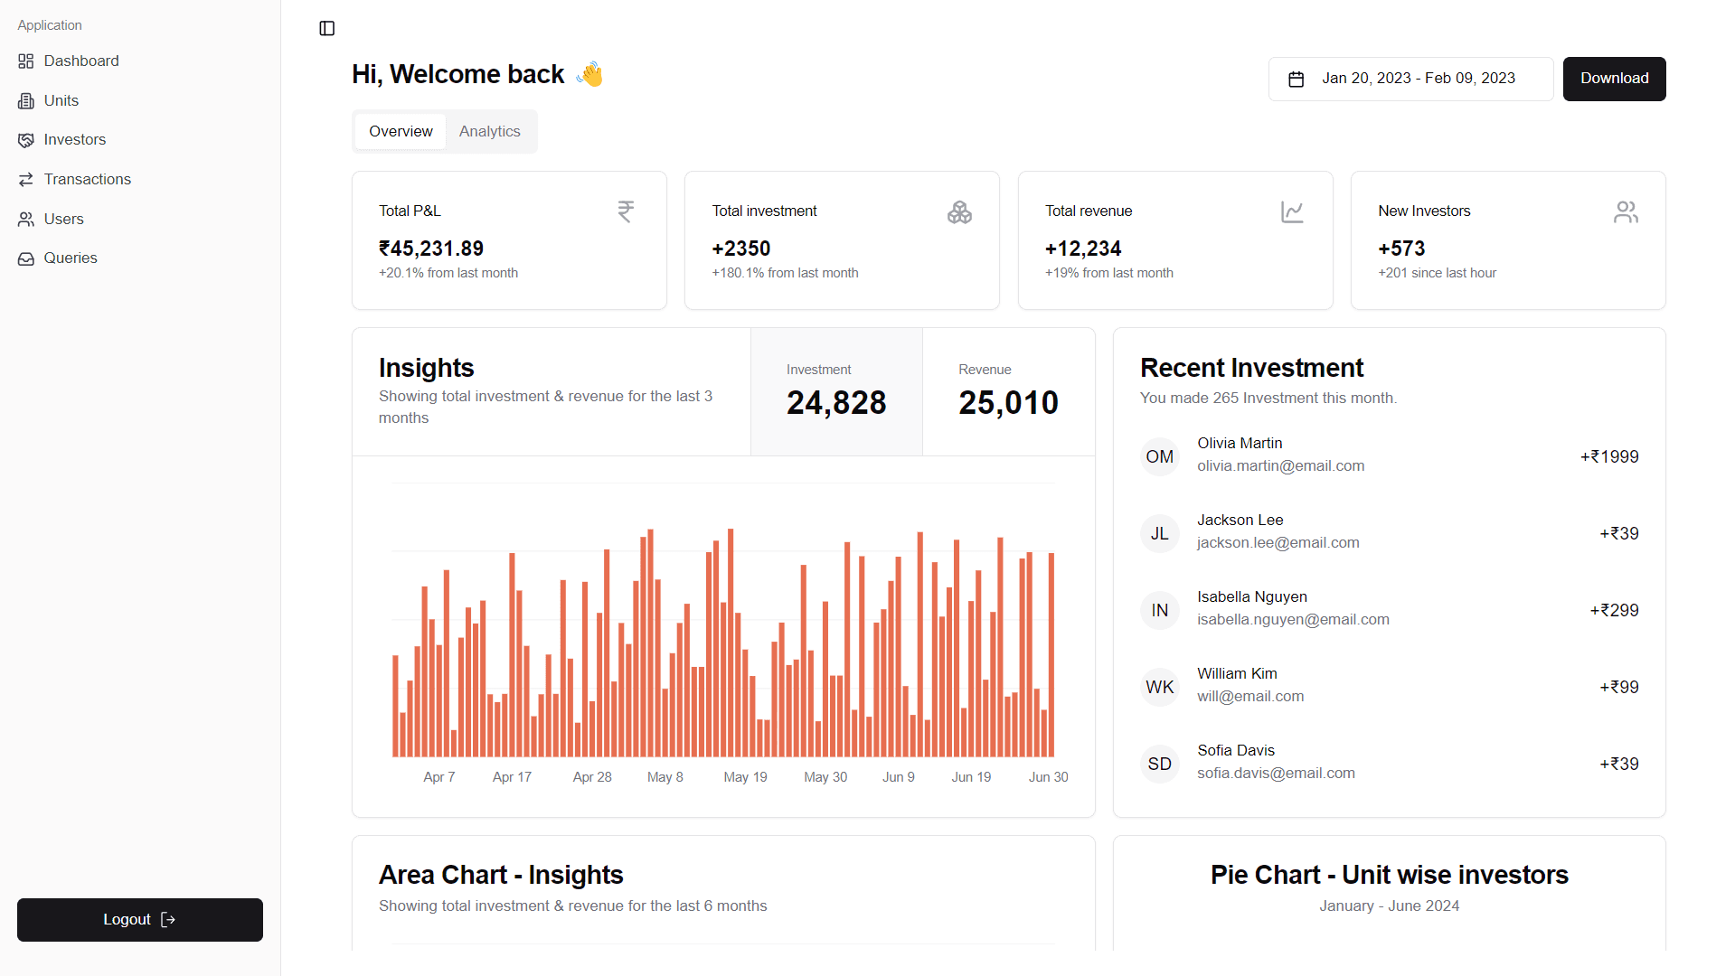Viewport: 1735px width, 976px height.
Task: Click the Transactions arrows icon
Action: click(26, 180)
